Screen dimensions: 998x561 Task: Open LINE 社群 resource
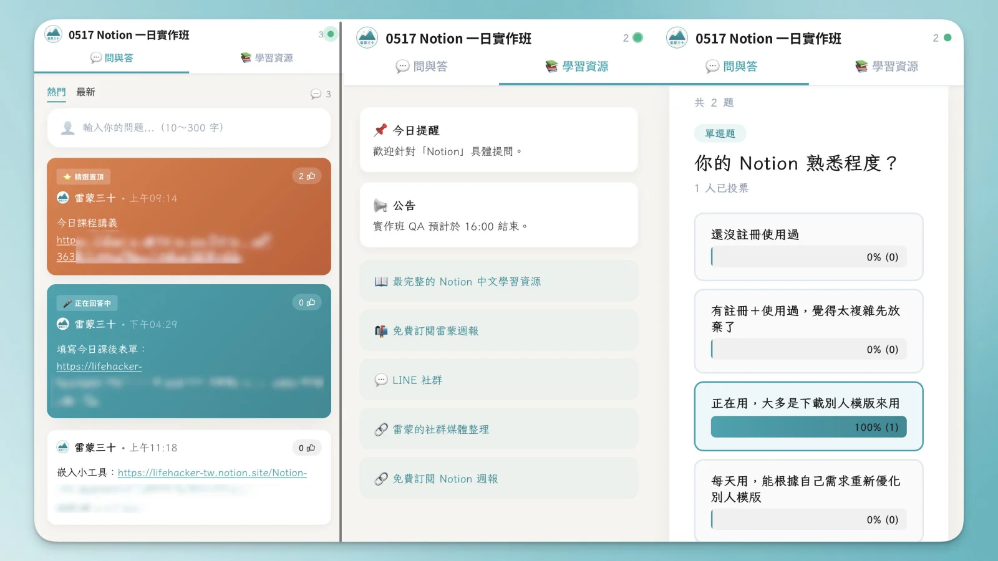(499, 380)
